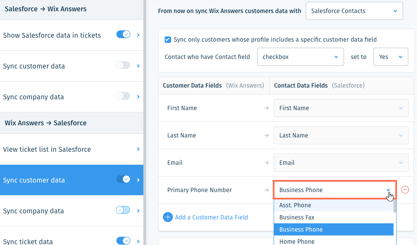
Task: Click arrow beside lower Sync company data
Action: click(x=138, y=211)
